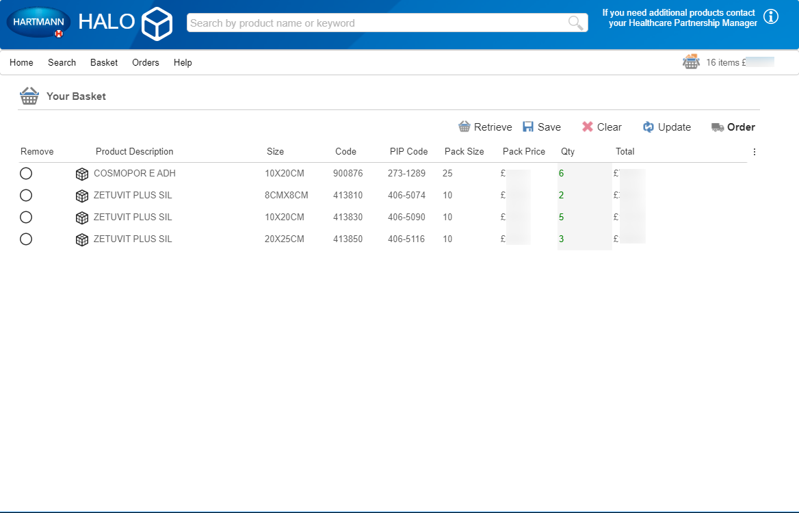Click the basket icon beside 16 items
Image resolution: width=799 pixels, height=513 pixels.
click(x=691, y=62)
